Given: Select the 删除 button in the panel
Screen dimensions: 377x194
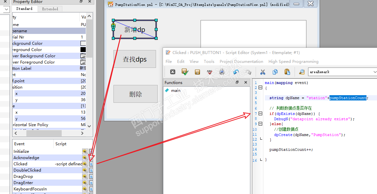Looking at the screenshot, I should [x=136, y=94].
